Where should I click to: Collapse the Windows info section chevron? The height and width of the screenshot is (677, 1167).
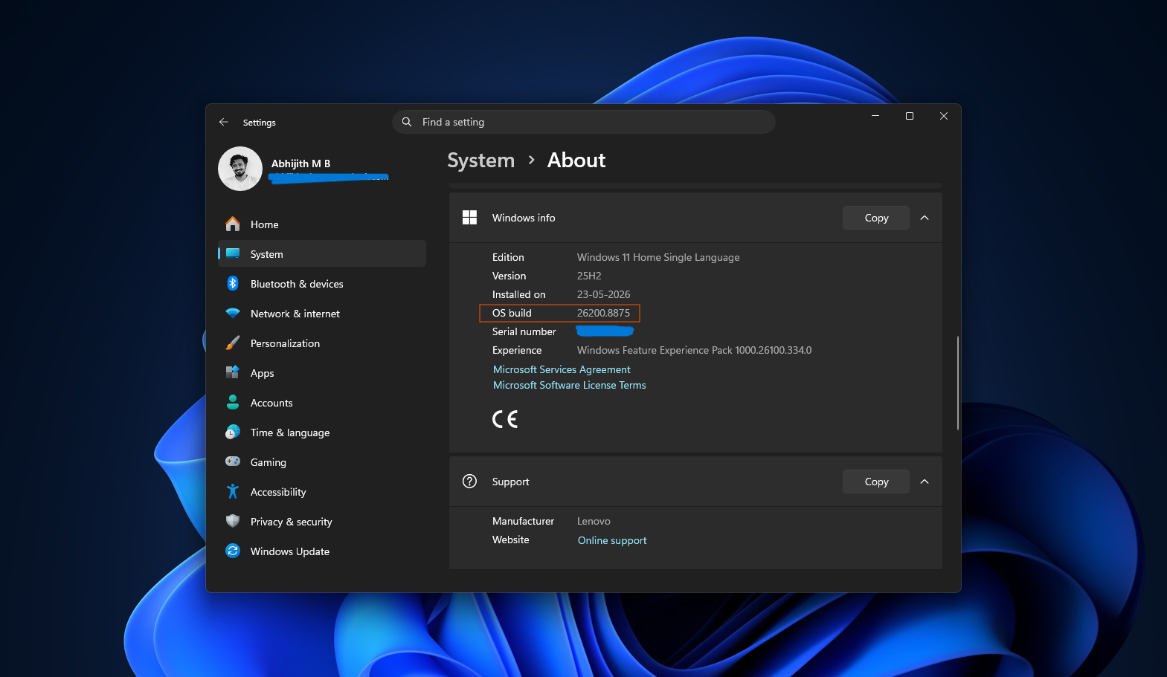925,218
